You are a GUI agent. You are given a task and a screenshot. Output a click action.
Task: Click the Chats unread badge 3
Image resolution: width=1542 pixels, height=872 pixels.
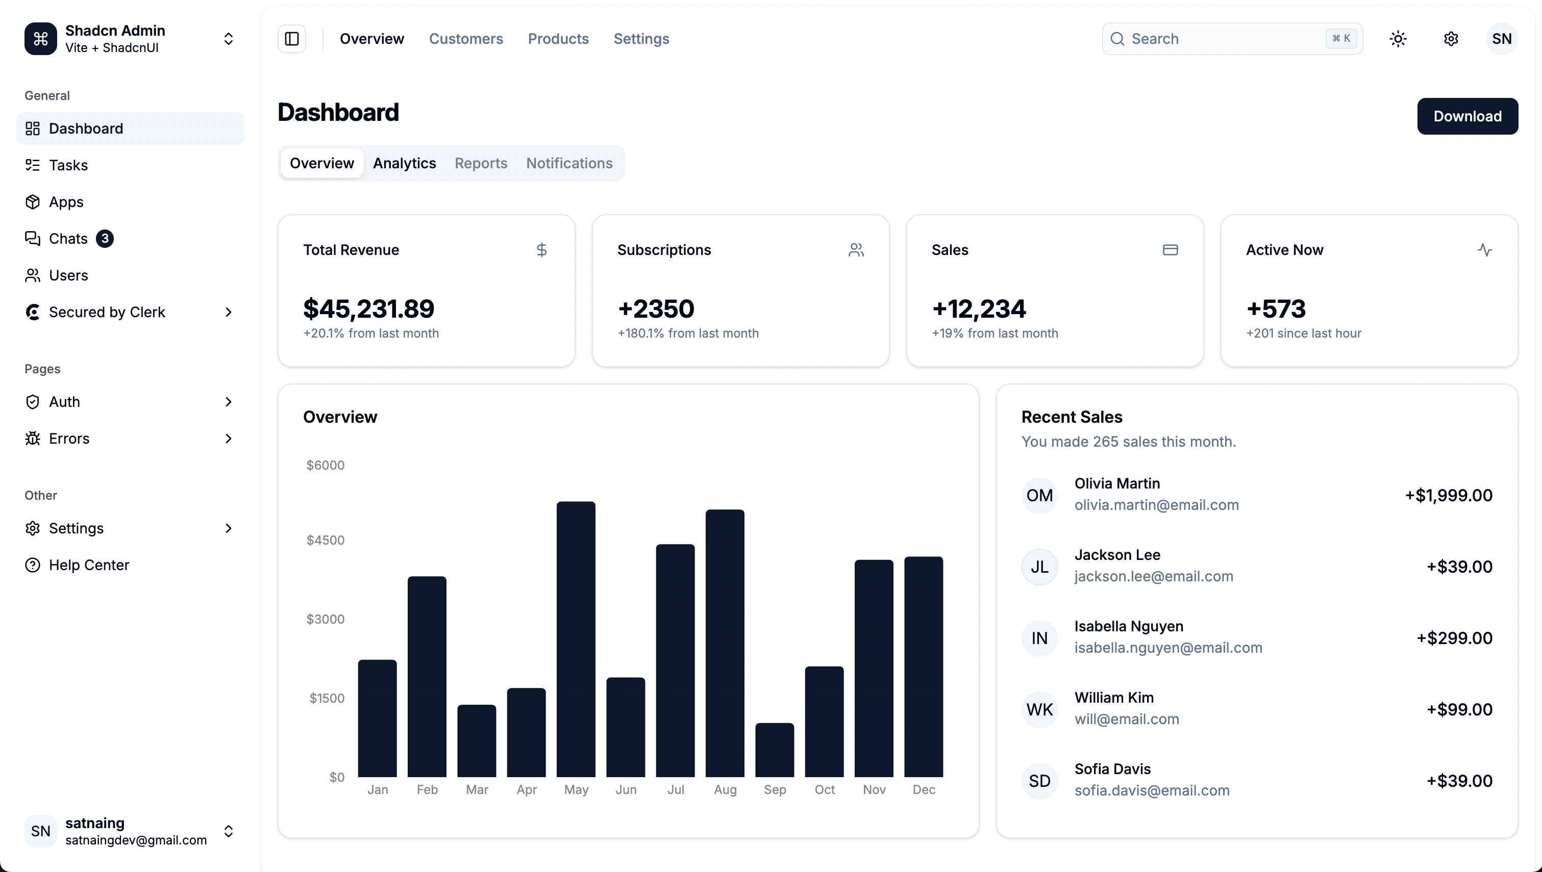pos(105,238)
